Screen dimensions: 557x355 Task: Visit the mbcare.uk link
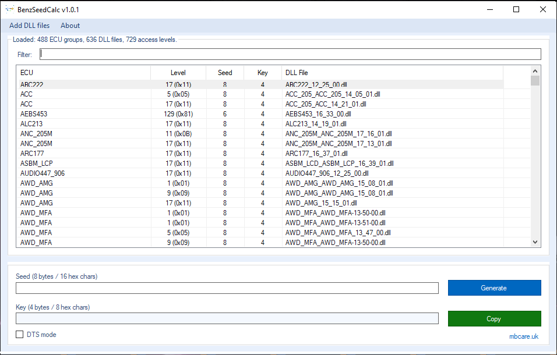point(524,336)
